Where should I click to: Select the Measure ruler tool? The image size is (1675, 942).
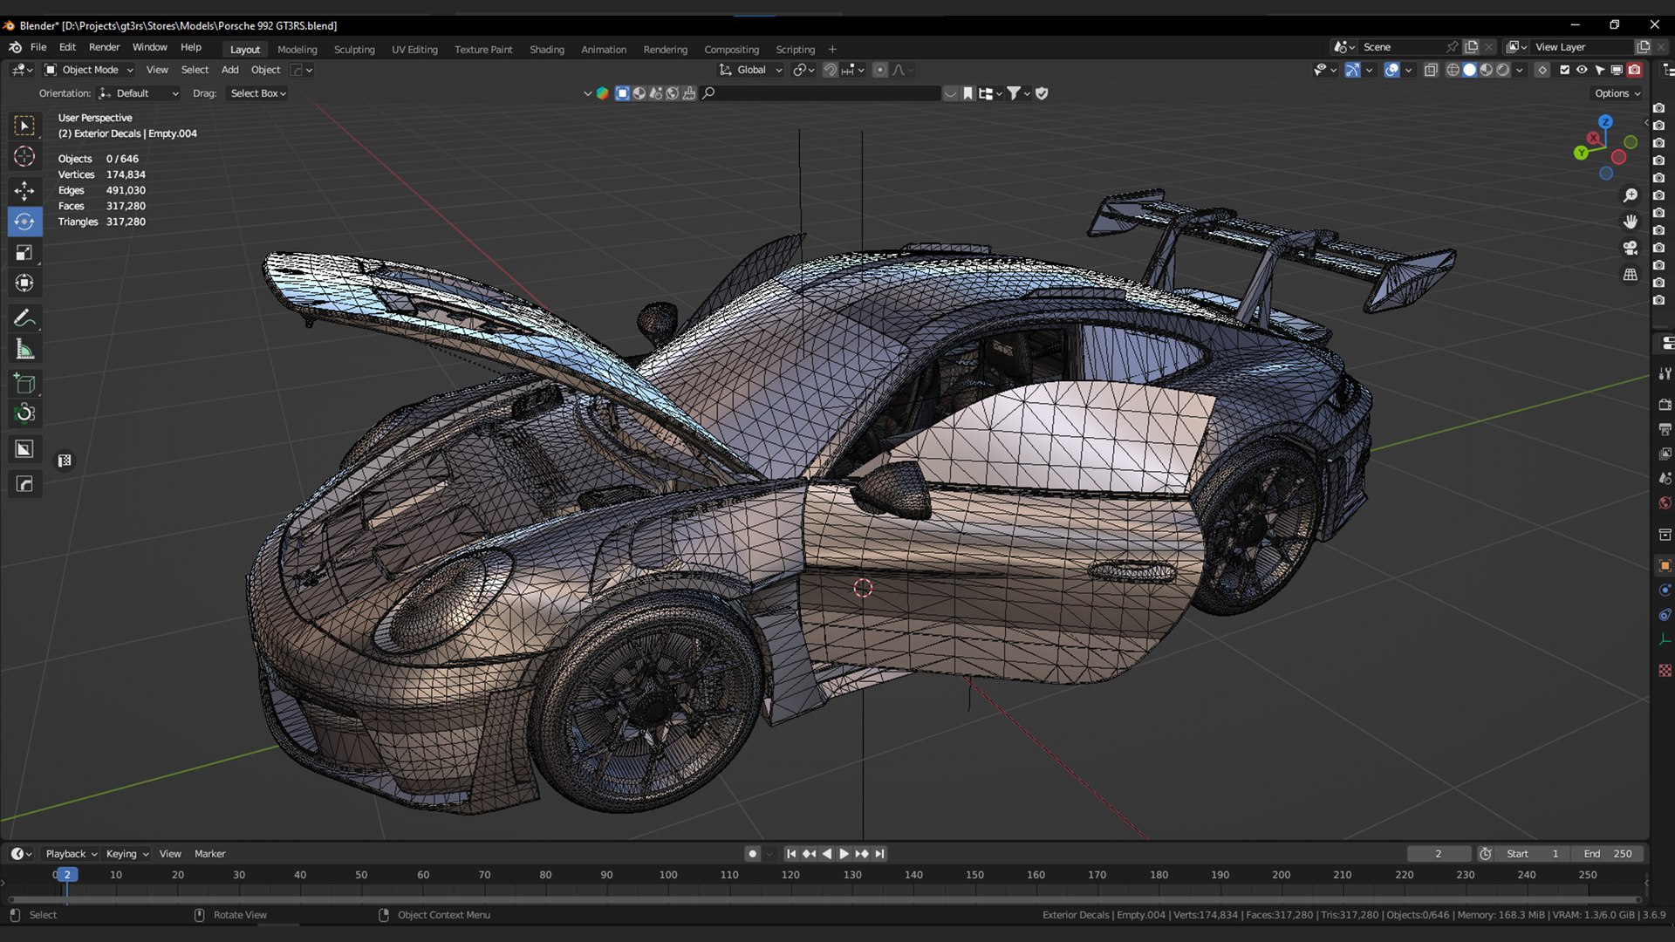[24, 350]
